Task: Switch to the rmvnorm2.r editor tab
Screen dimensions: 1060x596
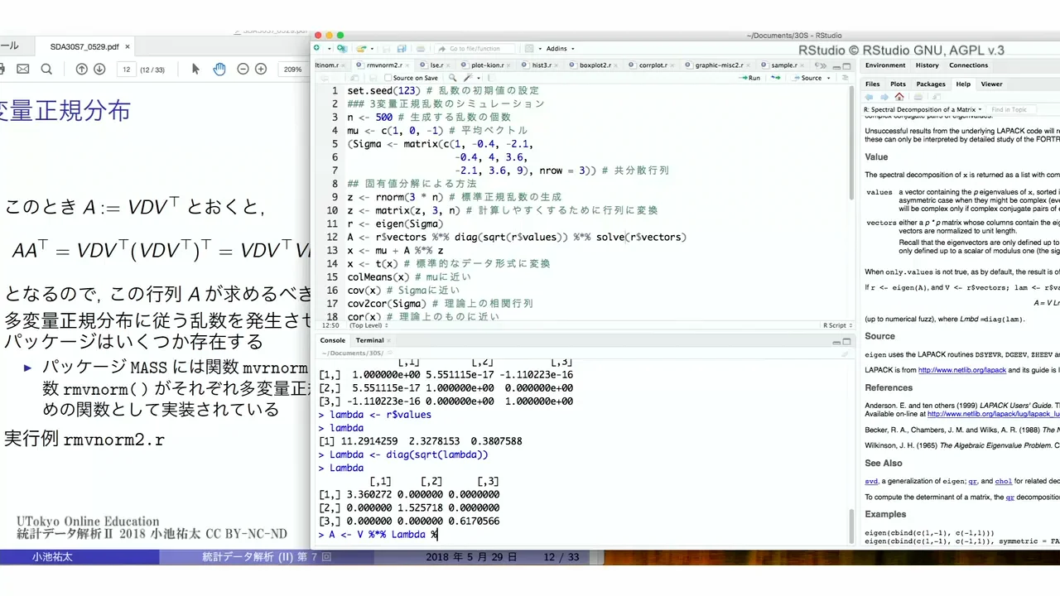Action: coord(384,65)
